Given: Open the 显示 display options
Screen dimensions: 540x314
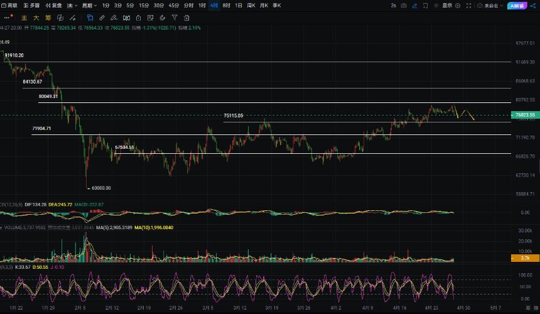Looking at the screenshot, I should pos(447,6).
